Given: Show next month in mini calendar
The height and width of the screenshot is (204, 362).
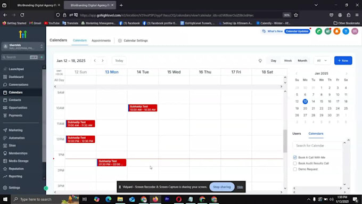Looking at the screenshot, I should 347,74.
